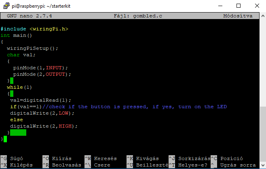
Task: Click the ^C Pozíció position shortcut
Action: pos(227,158)
